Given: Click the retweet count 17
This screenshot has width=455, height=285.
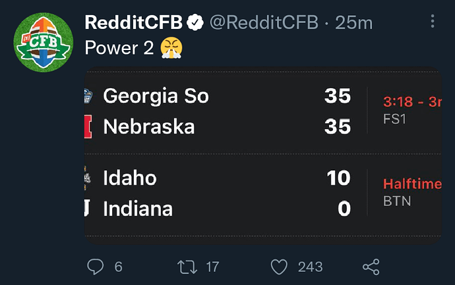Looking at the screenshot, I should (212, 267).
